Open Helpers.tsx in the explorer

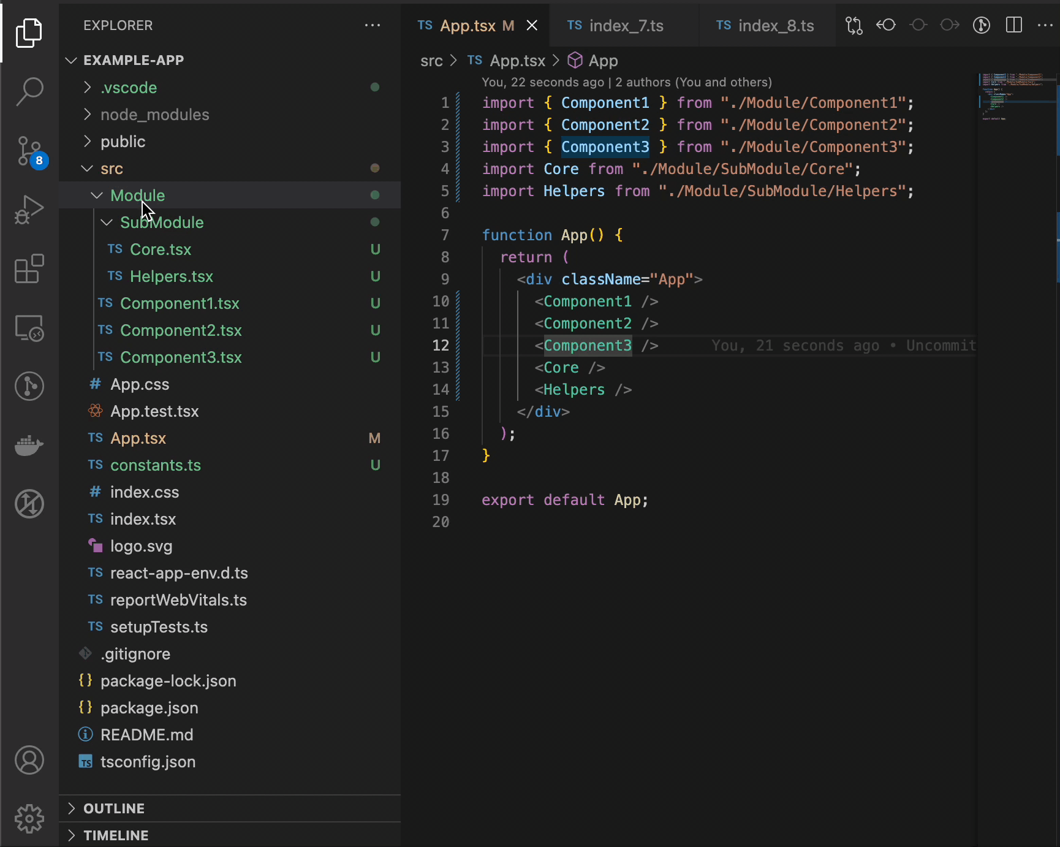point(230,276)
